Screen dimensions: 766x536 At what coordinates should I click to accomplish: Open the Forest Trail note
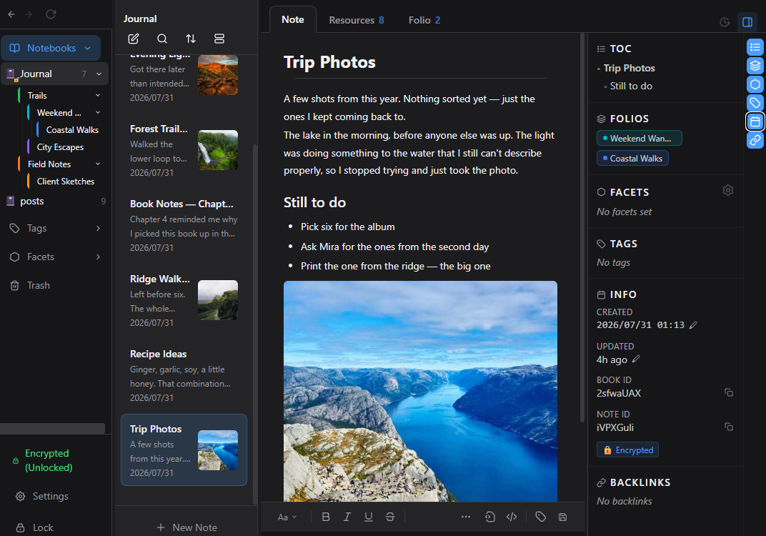tap(184, 150)
